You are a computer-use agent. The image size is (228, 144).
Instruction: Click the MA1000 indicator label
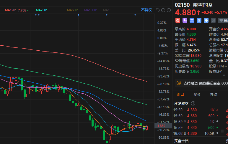(x=90, y=10)
